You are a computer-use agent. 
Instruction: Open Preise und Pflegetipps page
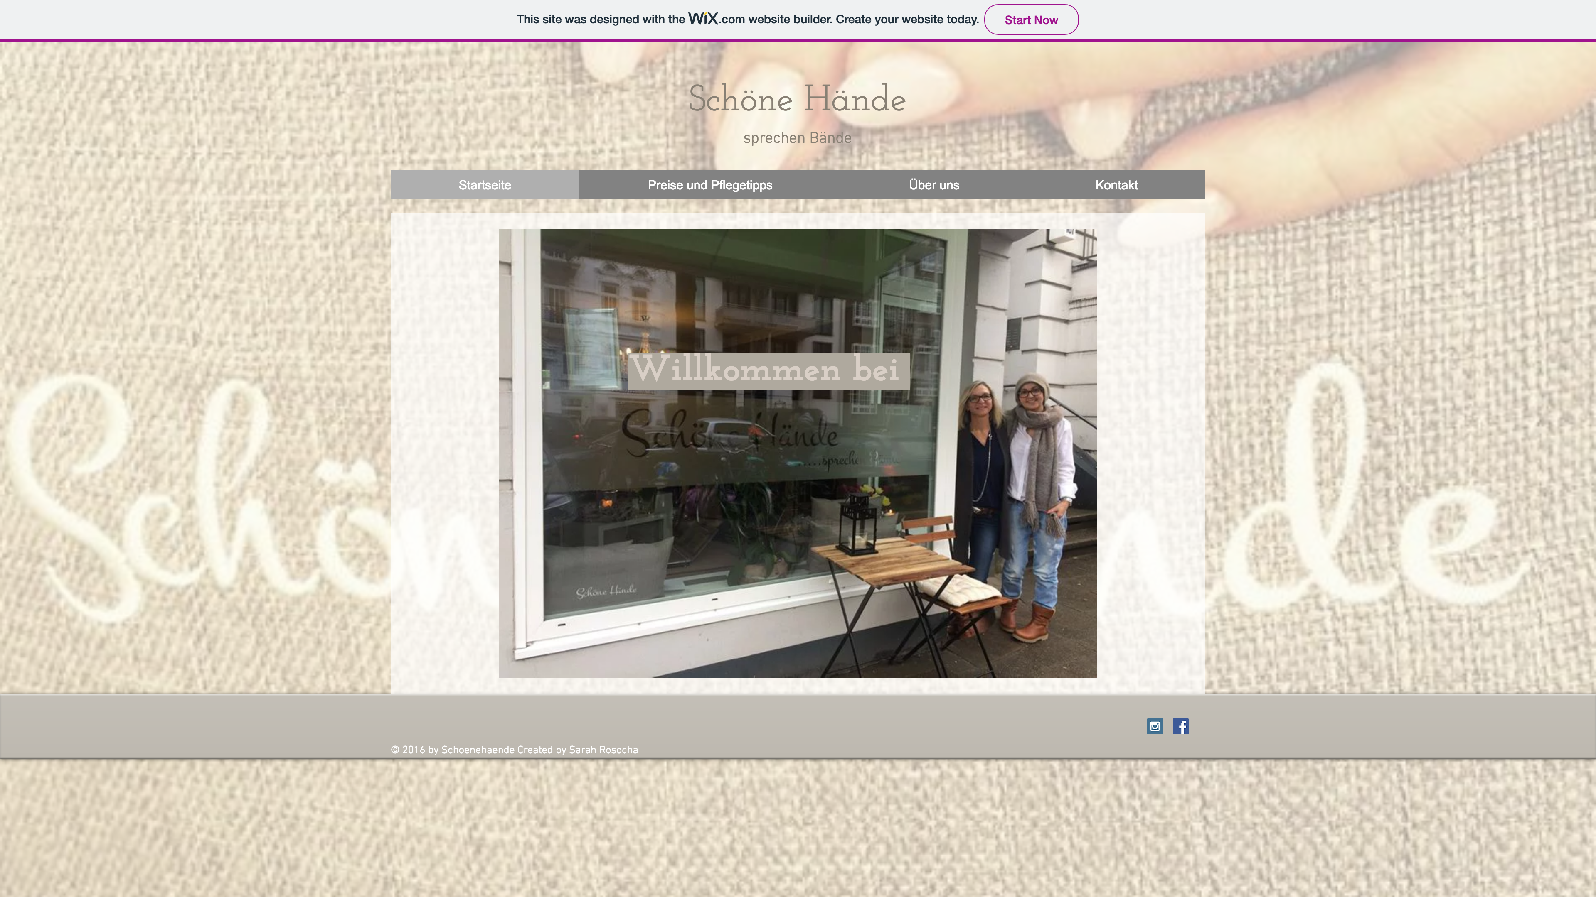[709, 185]
